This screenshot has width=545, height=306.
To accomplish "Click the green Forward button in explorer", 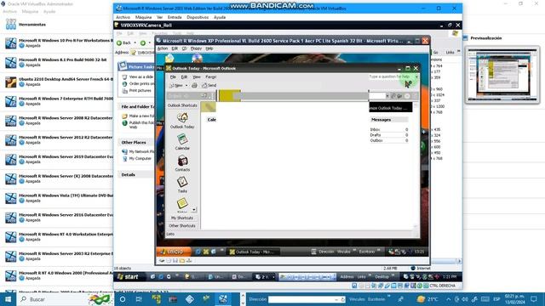I will (x=143, y=42).
